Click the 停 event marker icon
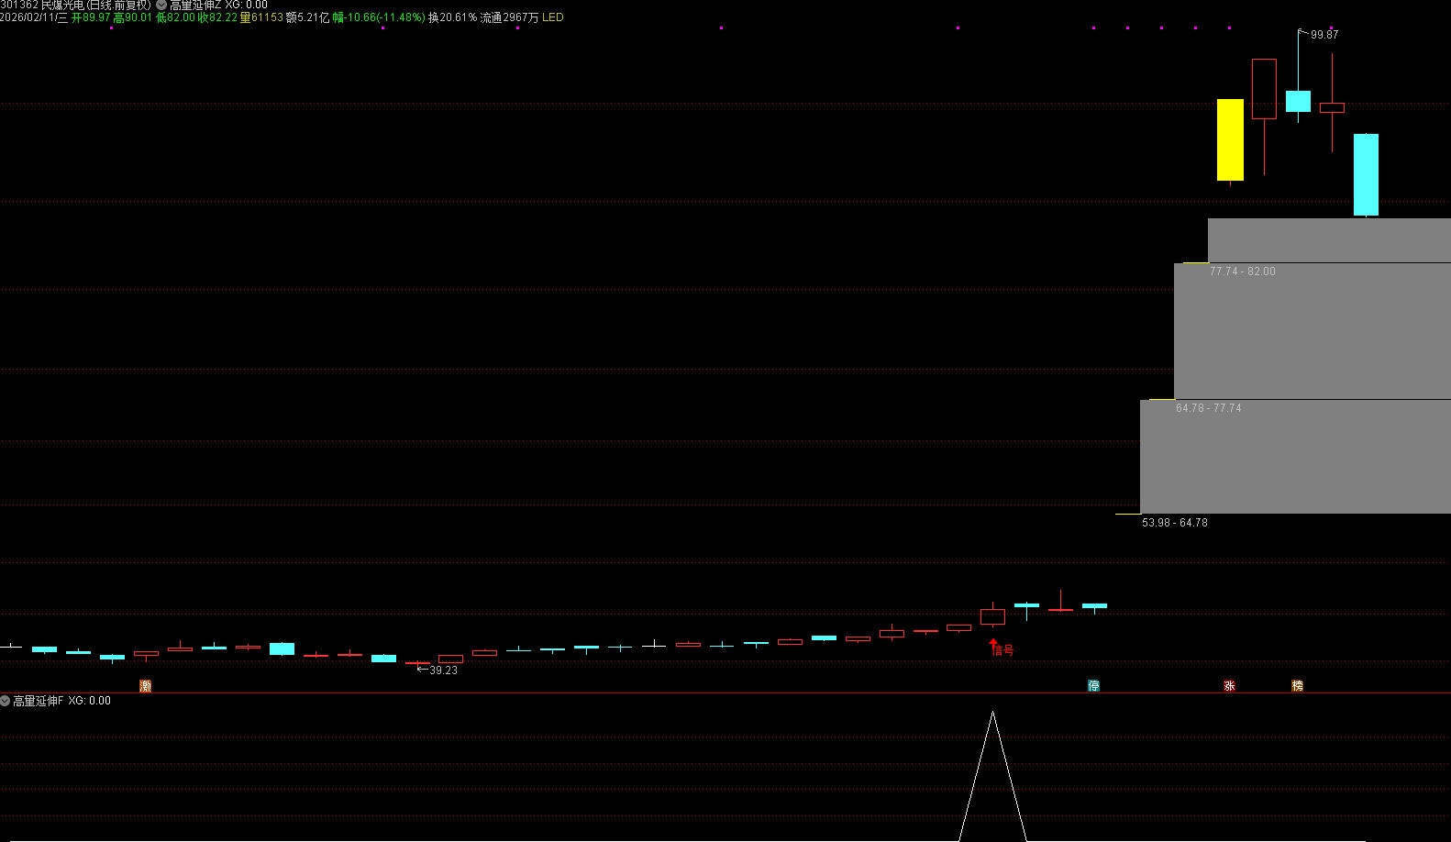 coord(1093,686)
